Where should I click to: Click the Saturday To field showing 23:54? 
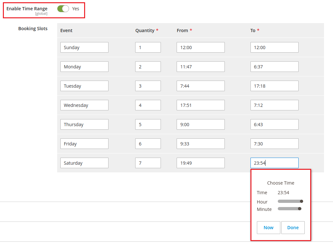click(x=274, y=163)
